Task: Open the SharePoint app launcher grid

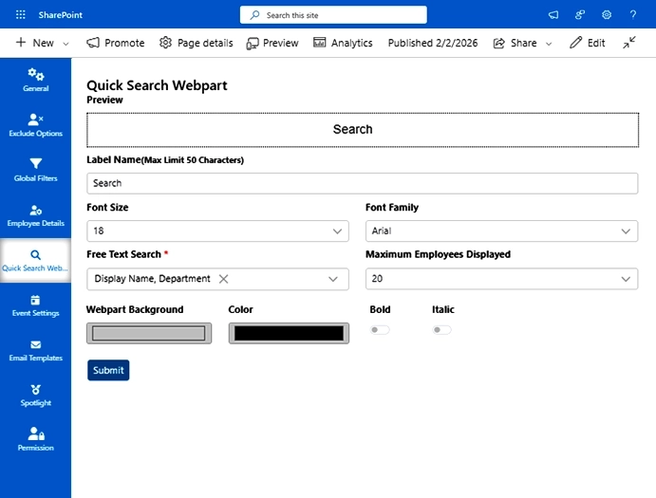Action: [x=20, y=15]
